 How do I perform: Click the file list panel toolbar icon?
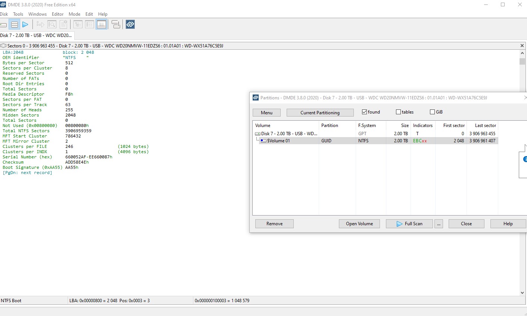[90, 25]
